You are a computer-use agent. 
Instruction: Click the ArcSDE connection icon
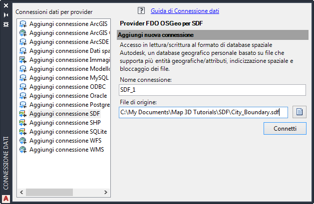click(23, 42)
